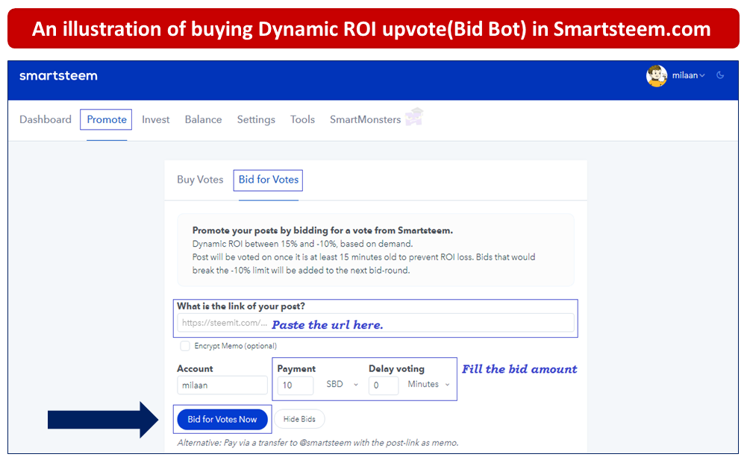747x460 pixels.
Task: Click Bid for Votes Now button
Action: coord(222,420)
